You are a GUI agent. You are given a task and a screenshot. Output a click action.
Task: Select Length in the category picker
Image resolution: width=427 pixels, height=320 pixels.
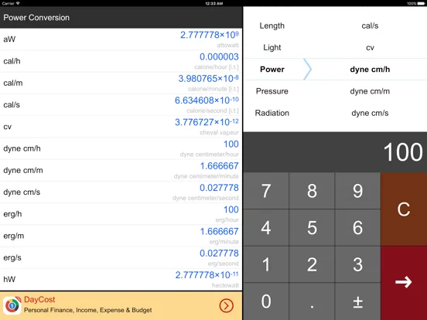[272, 26]
